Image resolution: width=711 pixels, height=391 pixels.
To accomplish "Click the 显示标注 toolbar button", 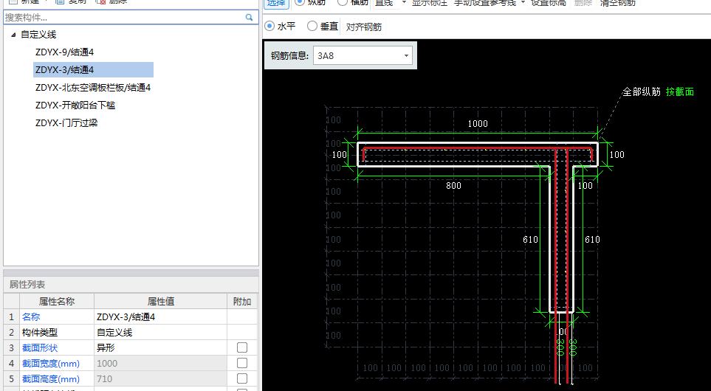I will click(x=429, y=3).
